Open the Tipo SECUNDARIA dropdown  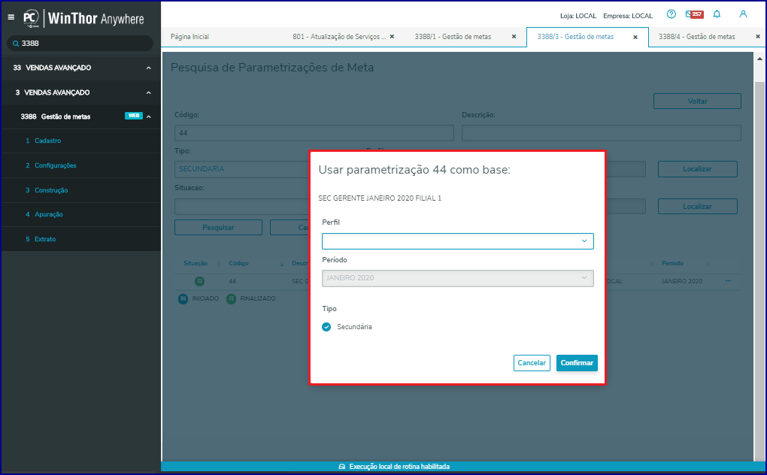point(242,169)
